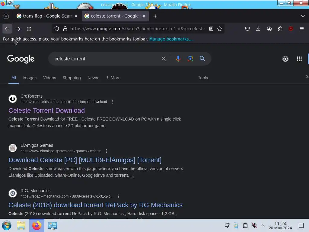The image size is (309, 232).
Task: Start voice search with microphone
Action: click(178, 59)
